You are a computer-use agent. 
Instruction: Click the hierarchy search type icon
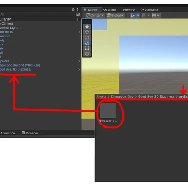click(x=78, y=14)
